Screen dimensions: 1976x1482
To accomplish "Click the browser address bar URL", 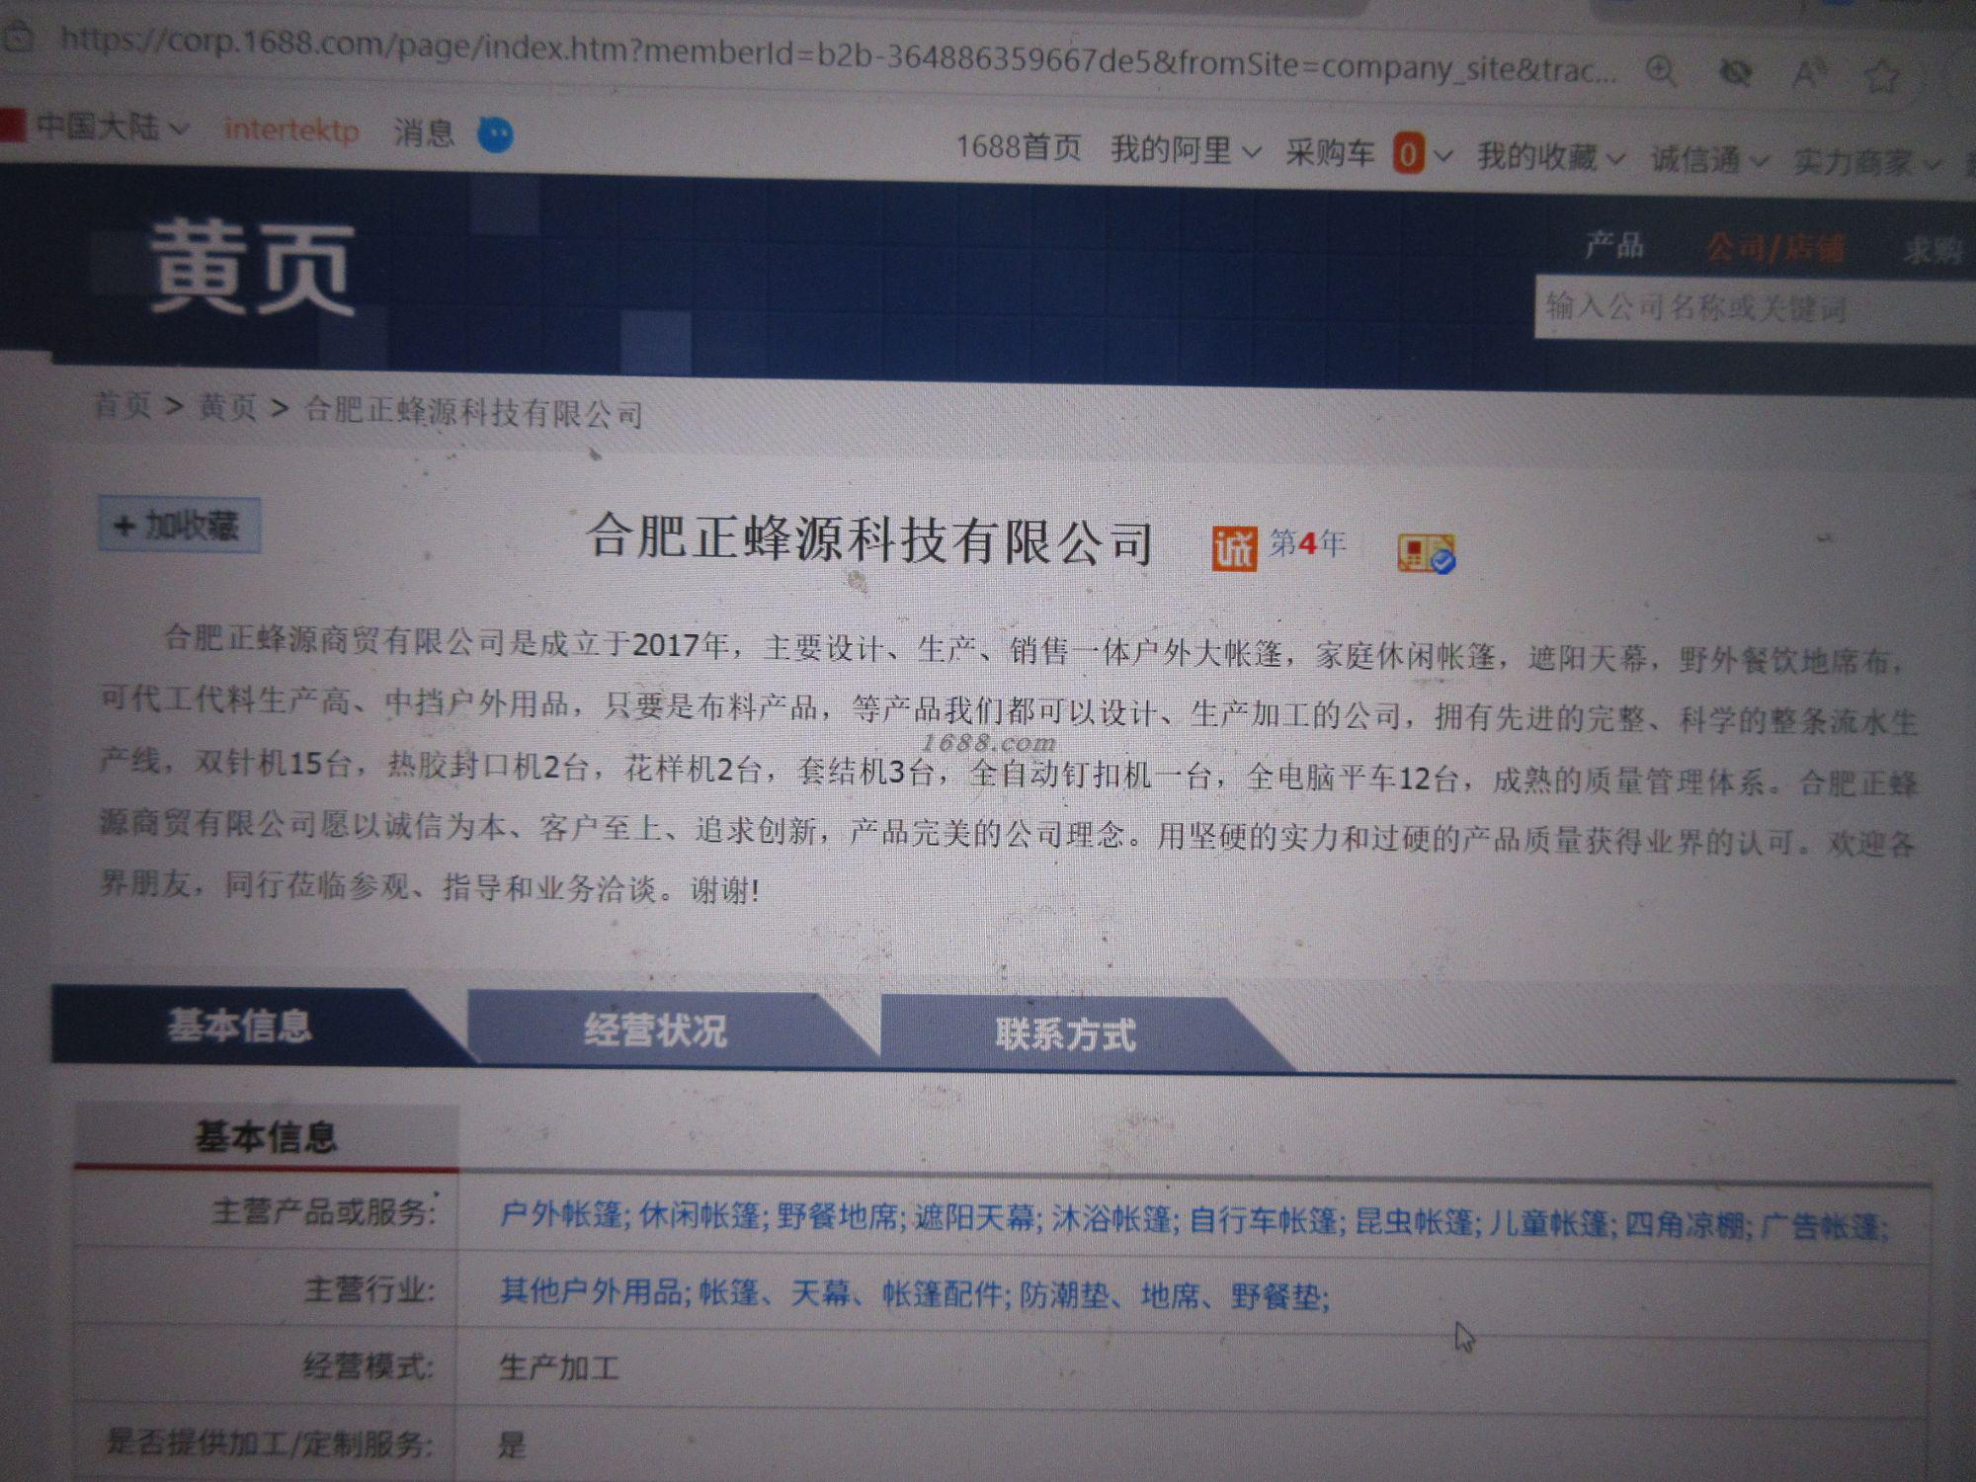I will click(x=838, y=55).
